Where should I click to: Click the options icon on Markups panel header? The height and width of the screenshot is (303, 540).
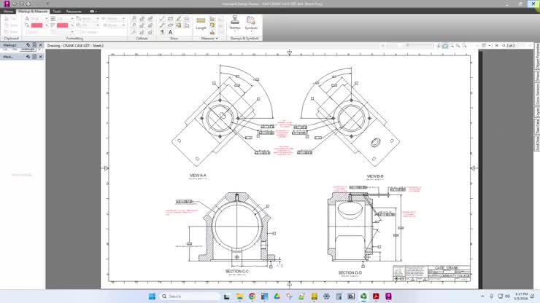[x=34, y=45]
